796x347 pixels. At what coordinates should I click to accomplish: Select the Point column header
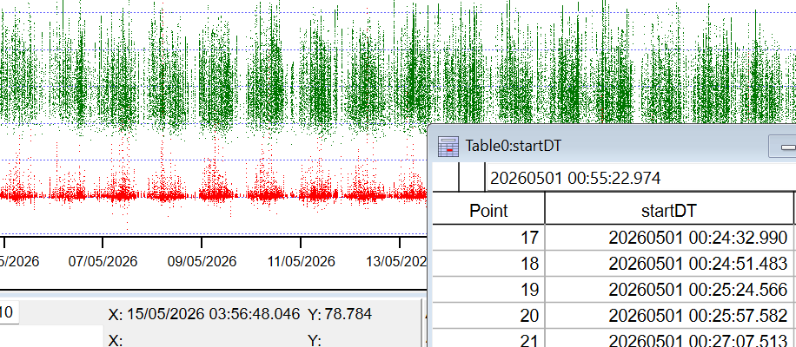tap(488, 210)
